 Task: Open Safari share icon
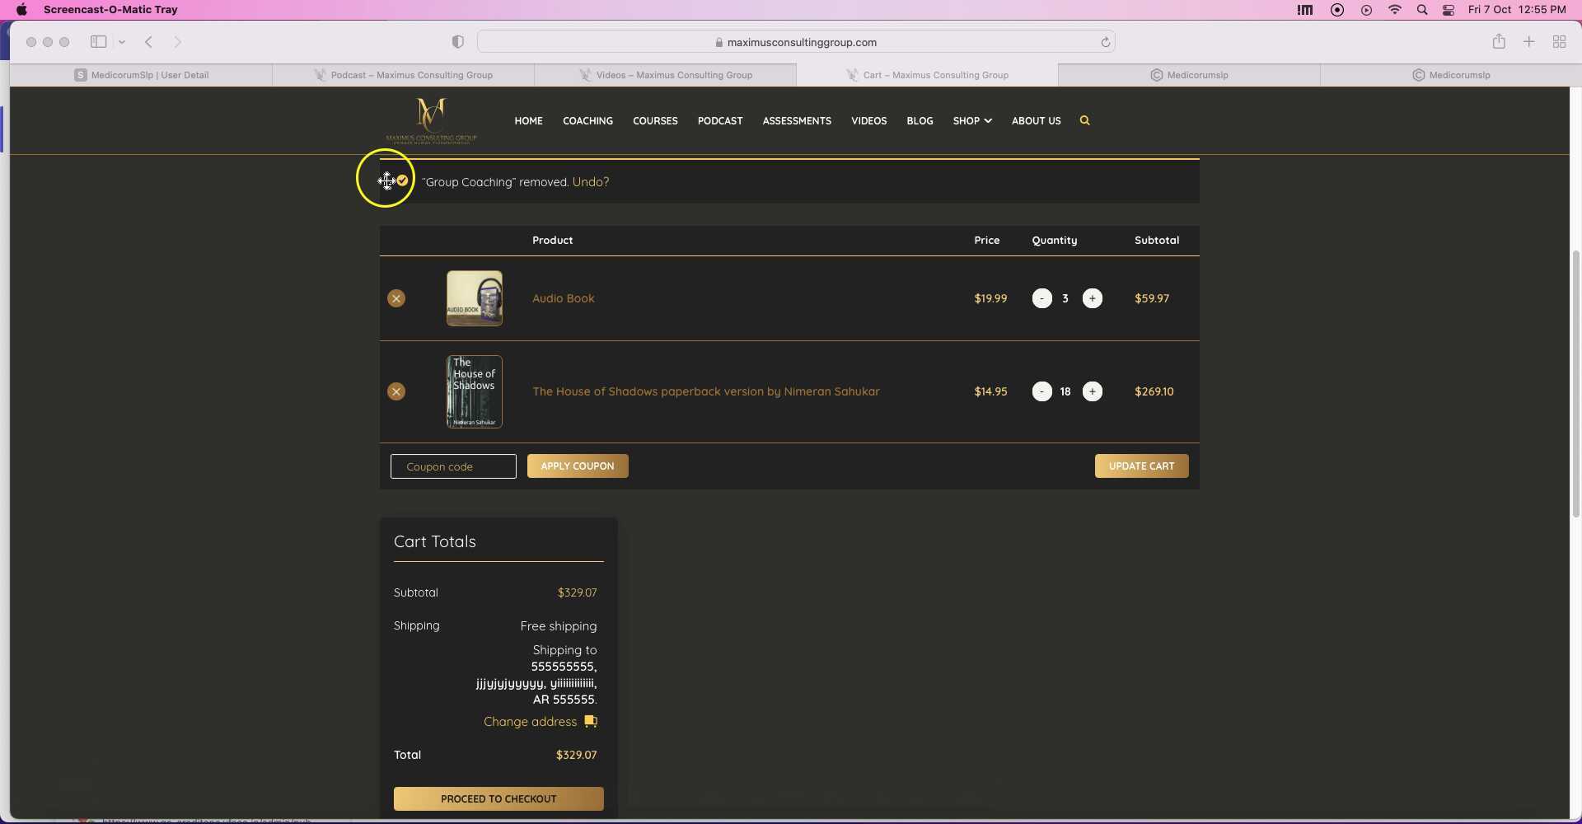[x=1499, y=42]
